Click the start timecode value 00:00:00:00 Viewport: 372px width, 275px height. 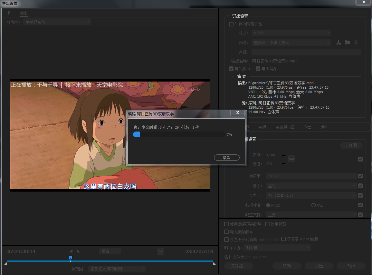pos(269,240)
